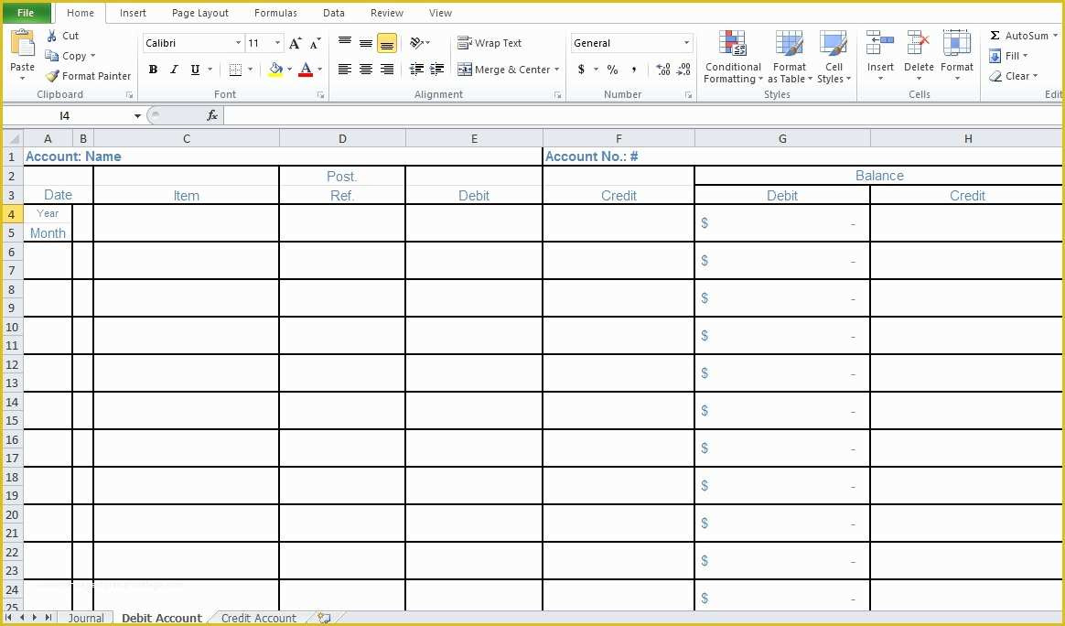Open the Borders icon in Font group

point(235,70)
